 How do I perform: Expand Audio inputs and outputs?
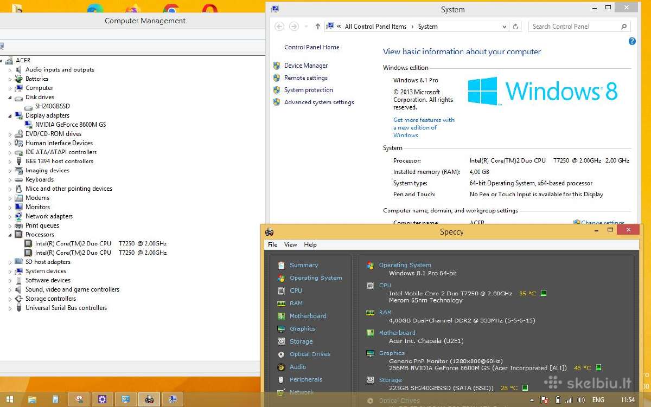pyautogui.click(x=10, y=70)
